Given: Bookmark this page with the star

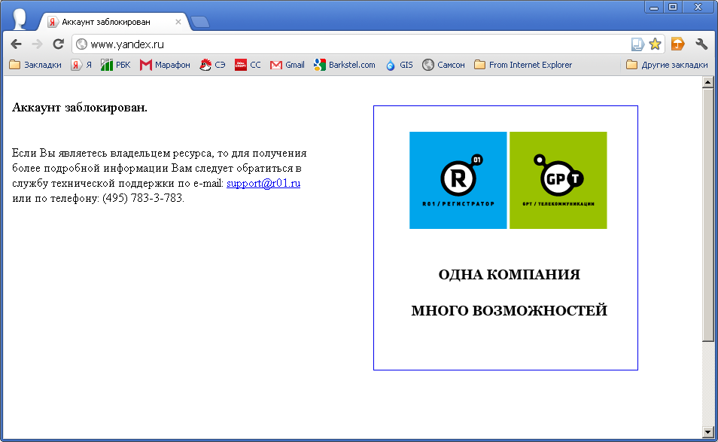Looking at the screenshot, I should click(656, 44).
